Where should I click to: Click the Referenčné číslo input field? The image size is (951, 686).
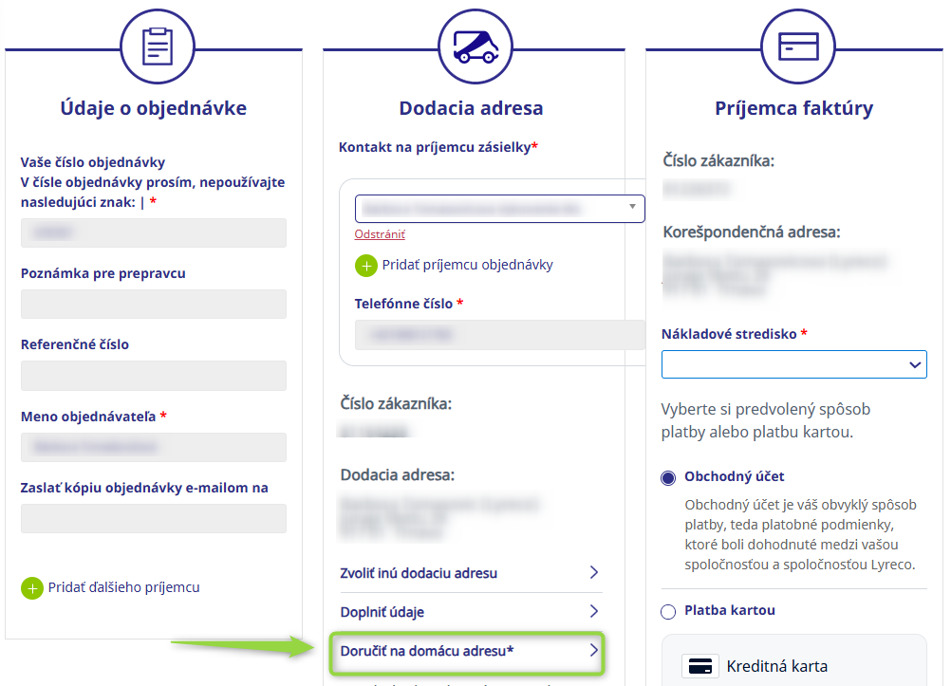[154, 376]
